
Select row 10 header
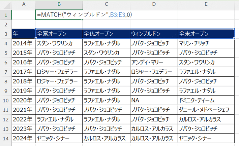(6, 100)
